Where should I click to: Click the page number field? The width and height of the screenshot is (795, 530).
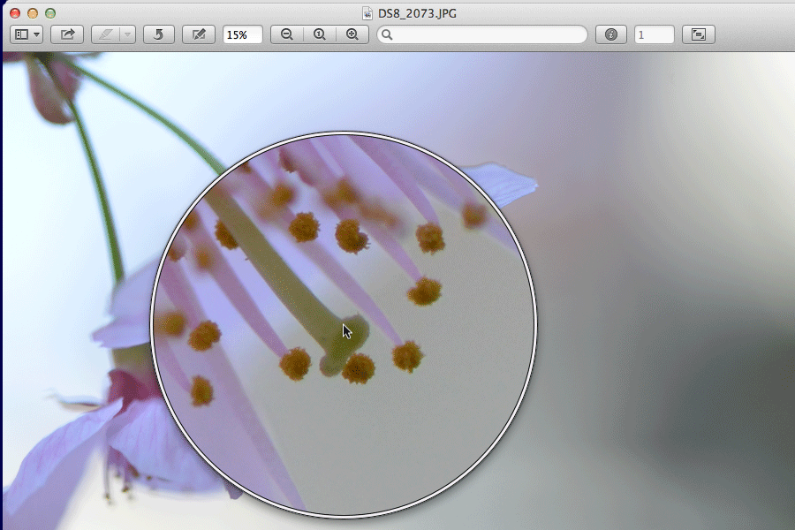(x=654, y=34)
